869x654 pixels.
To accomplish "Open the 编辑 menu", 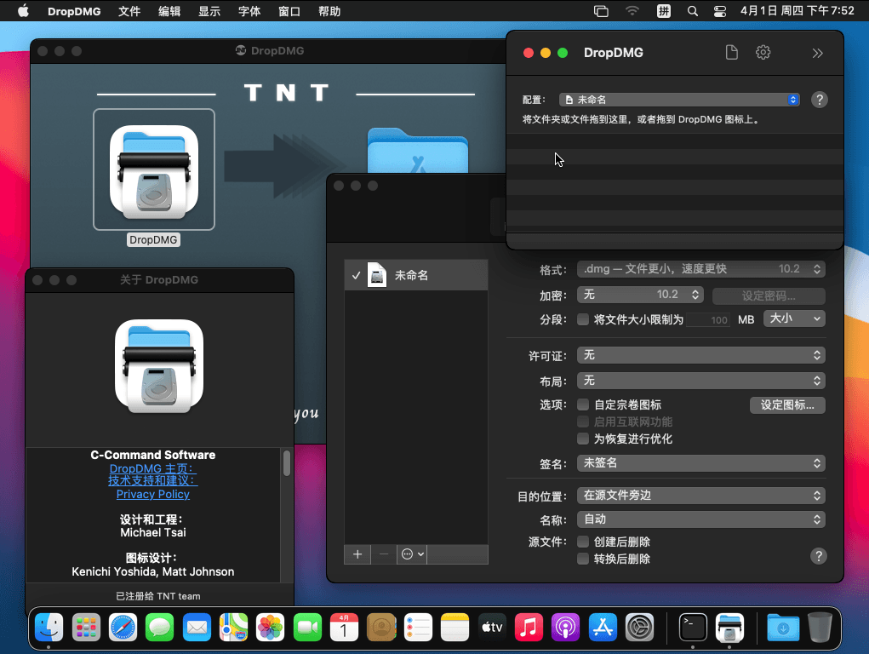I will point(169,11).
